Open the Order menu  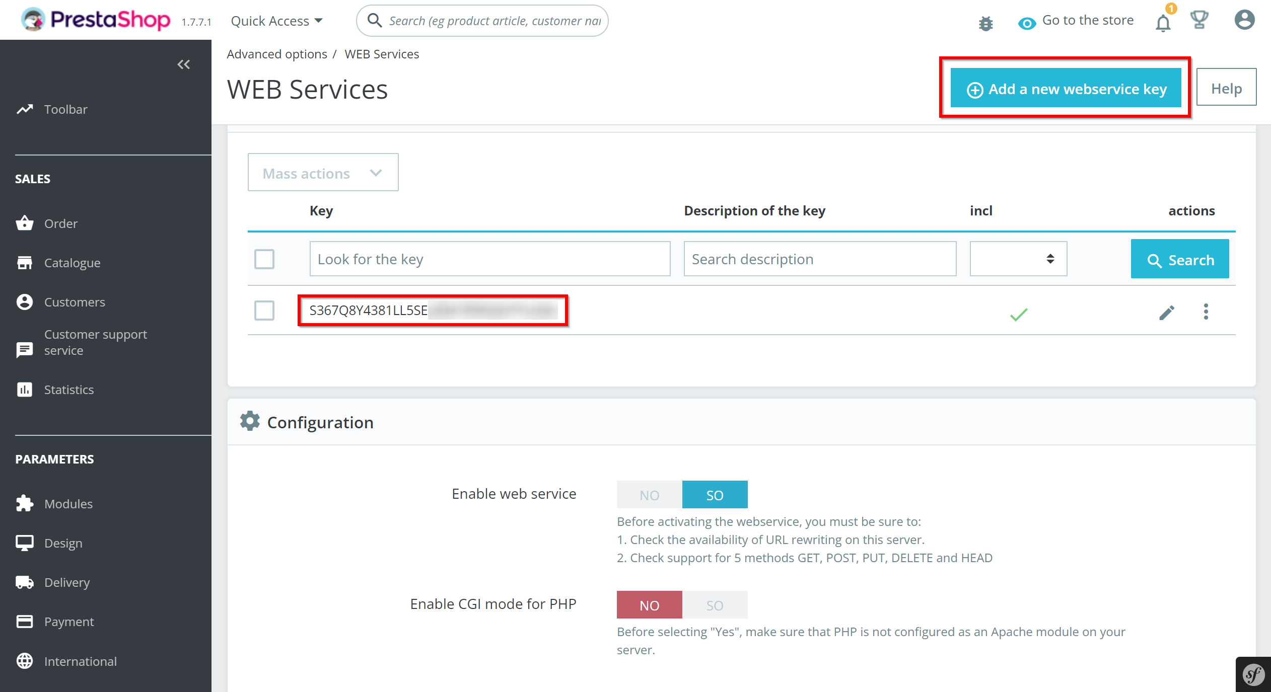click(61, 223)
